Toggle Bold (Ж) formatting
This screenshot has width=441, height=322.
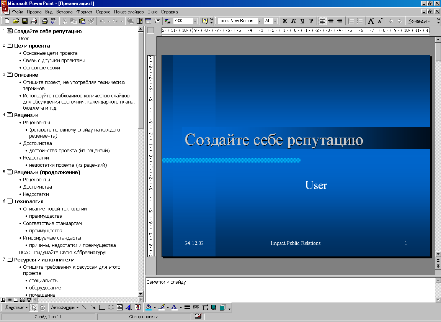[285, 21]
